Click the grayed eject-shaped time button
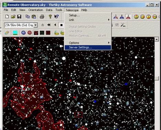This screenshot has width=161, height=130. [x=43, y=25]
